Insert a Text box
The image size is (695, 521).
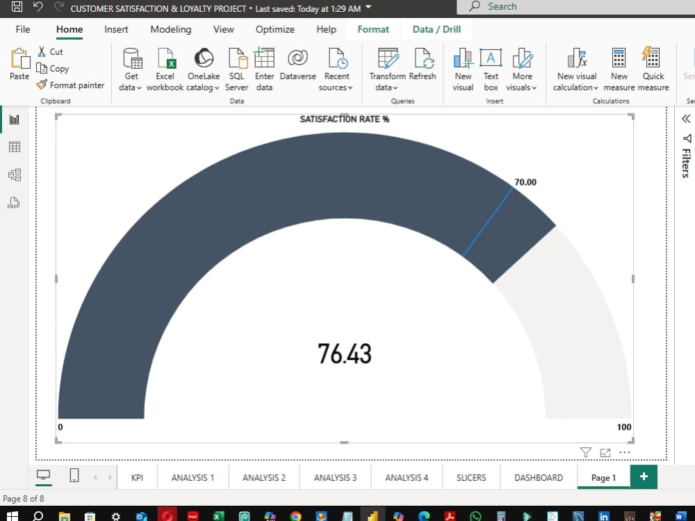pyautogui.click(x=491, y=69)
